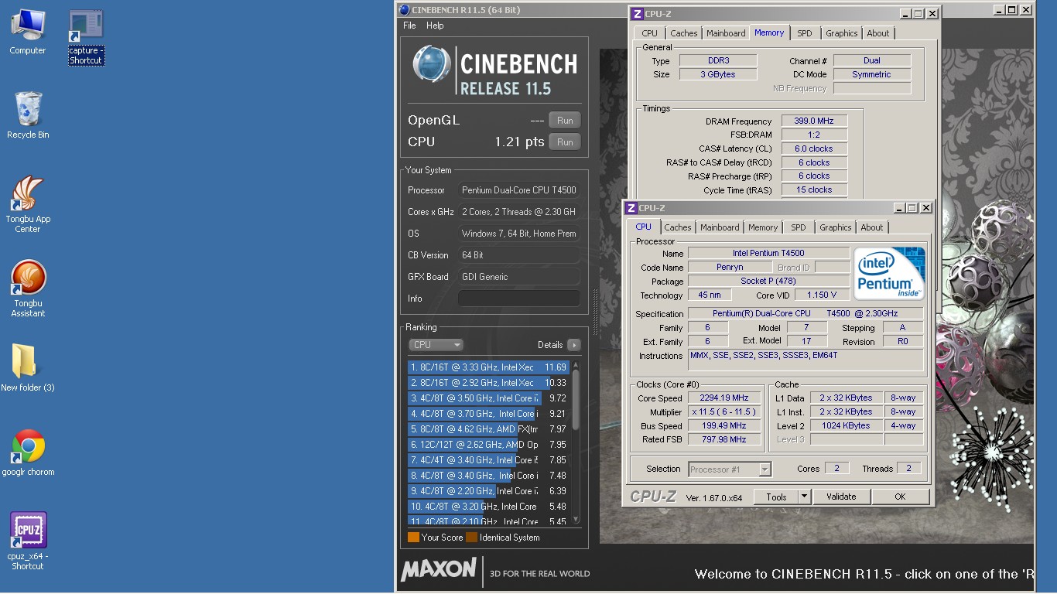Viewport: 1057px width, 594px height.
Task: Open About tab in back CPU-Z window
Action: coord(877,33)
